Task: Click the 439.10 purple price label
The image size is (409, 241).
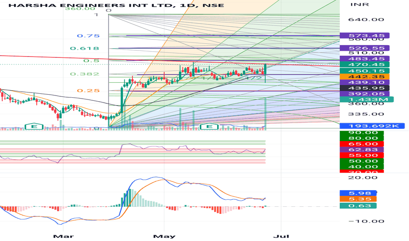Action: tap(364, 82)
